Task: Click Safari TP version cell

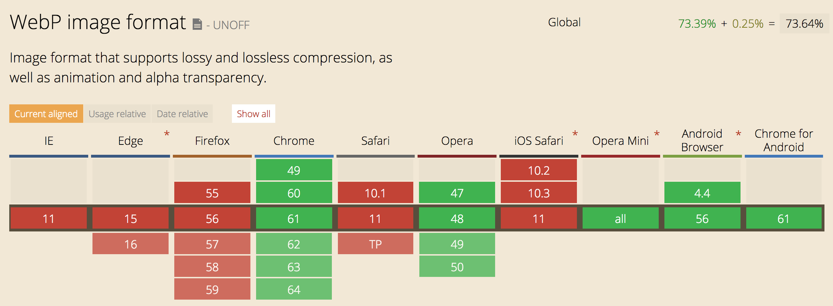Action: 376,244
